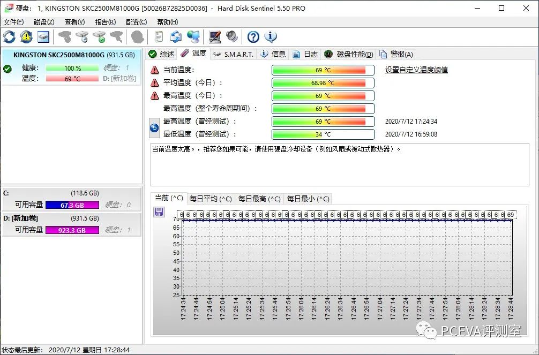This screenshot has width=539, height=355.
Task: Click the D: [新加卷] label in disk panel
Action: tap(119, 79)
